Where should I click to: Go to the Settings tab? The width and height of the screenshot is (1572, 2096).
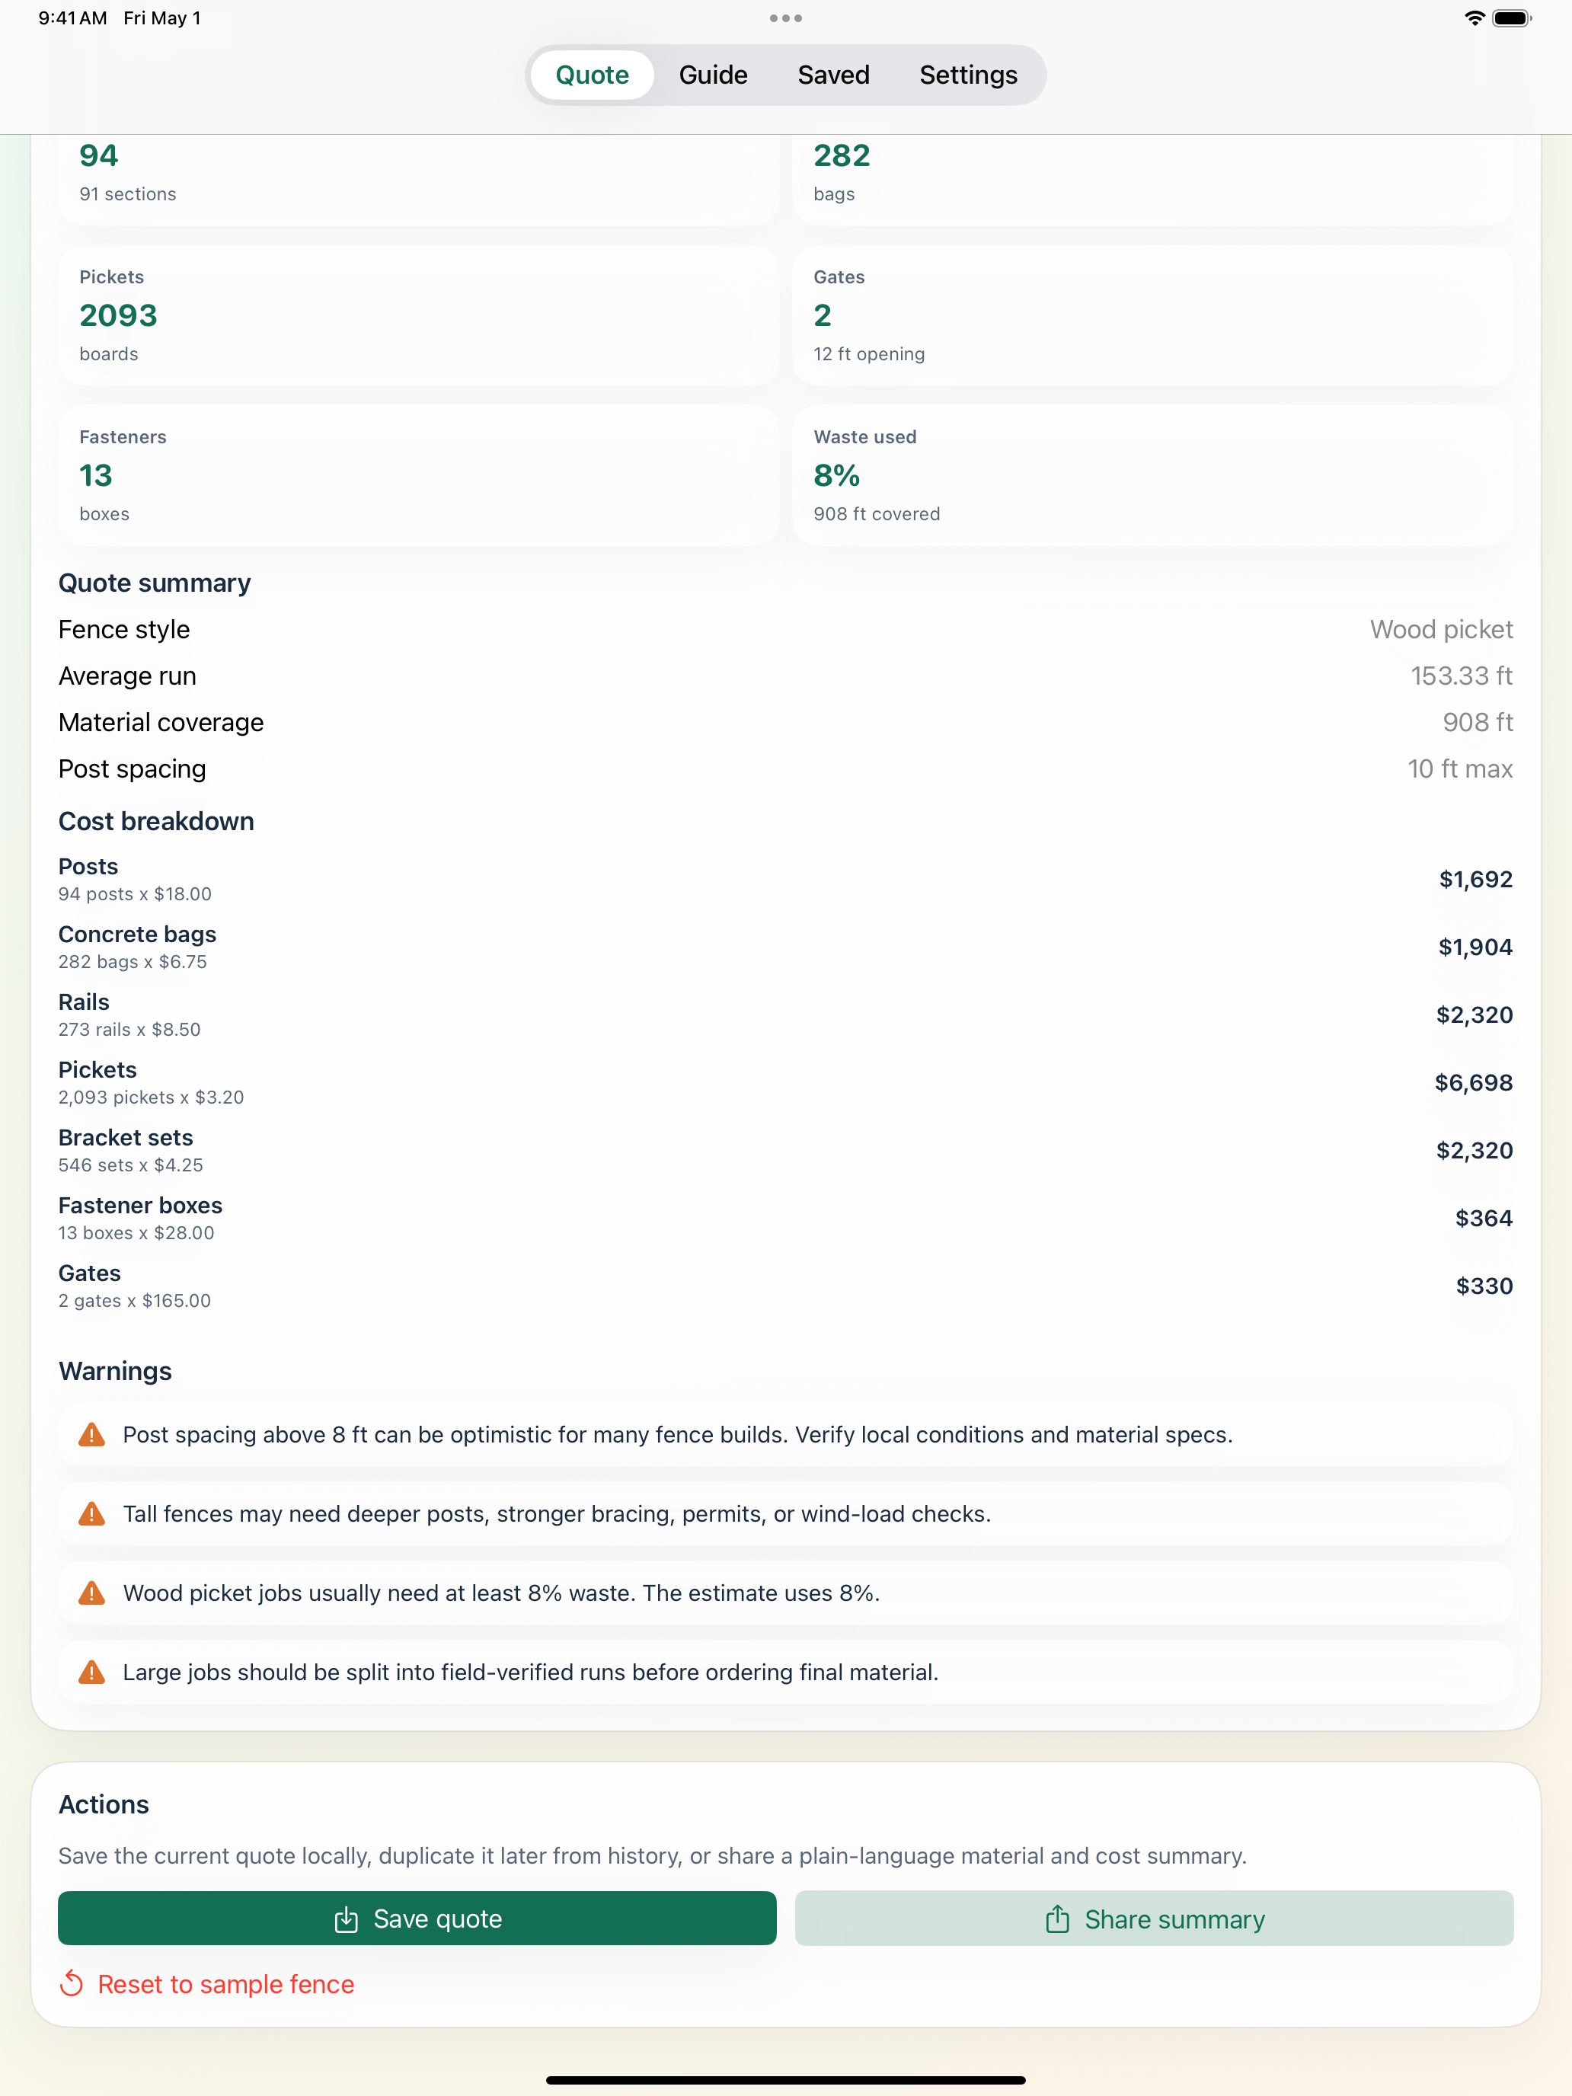pyautogui.click(x=967, y=75)
